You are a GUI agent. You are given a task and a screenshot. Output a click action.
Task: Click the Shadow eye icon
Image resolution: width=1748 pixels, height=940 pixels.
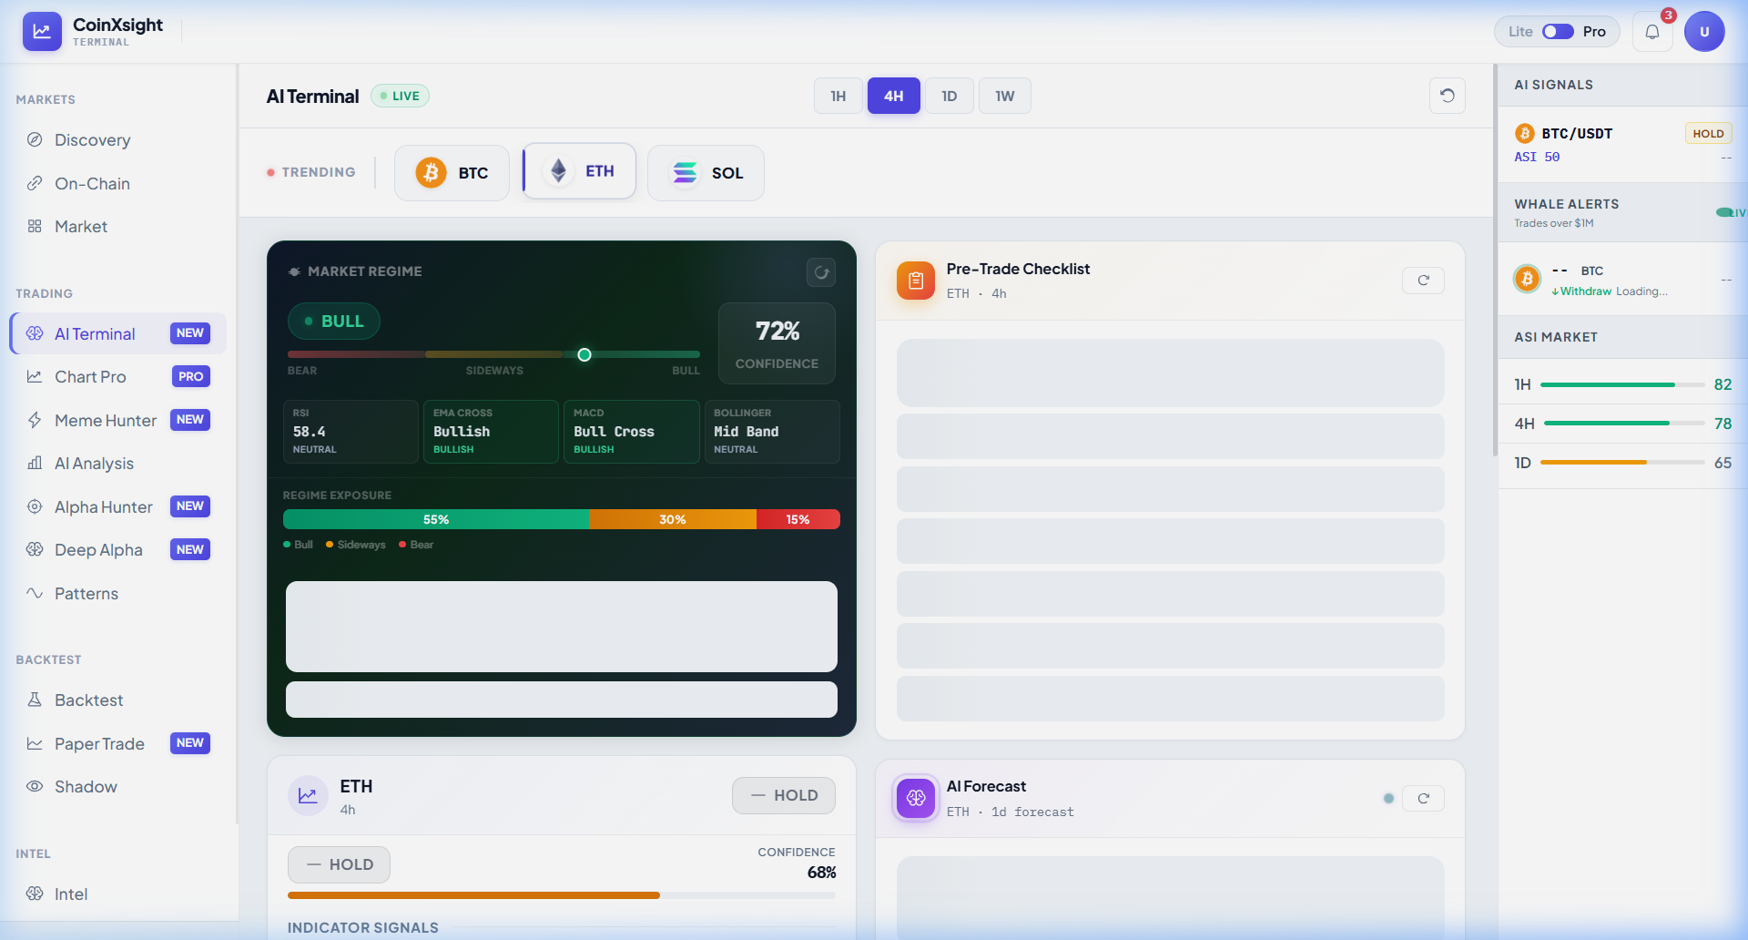point(35,786)
